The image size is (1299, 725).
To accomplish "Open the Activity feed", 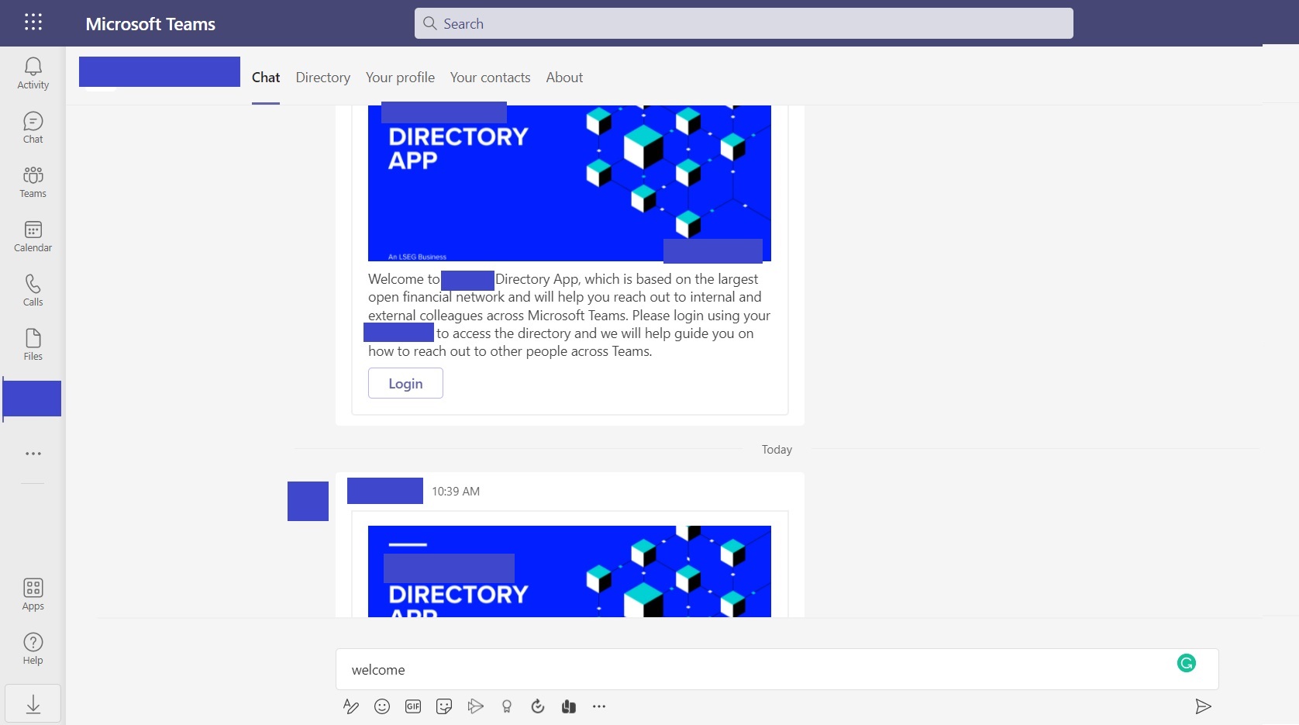I will click(x=33, y=72).
